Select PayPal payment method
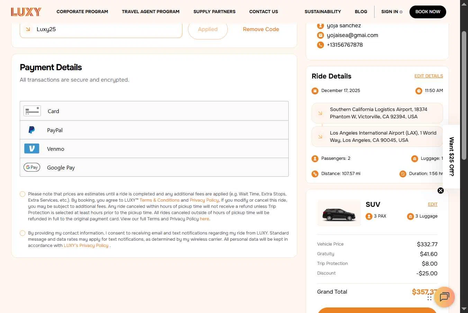Viewport: 468px width, 313px height. click(x=154, y=130)
